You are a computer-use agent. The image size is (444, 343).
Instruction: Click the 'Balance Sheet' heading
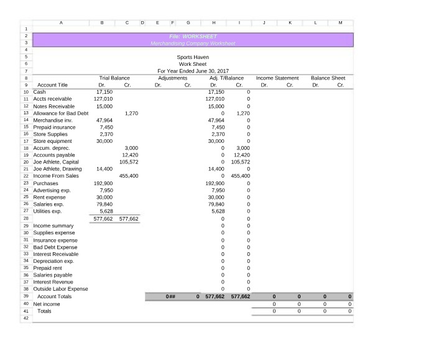(328, 78)
